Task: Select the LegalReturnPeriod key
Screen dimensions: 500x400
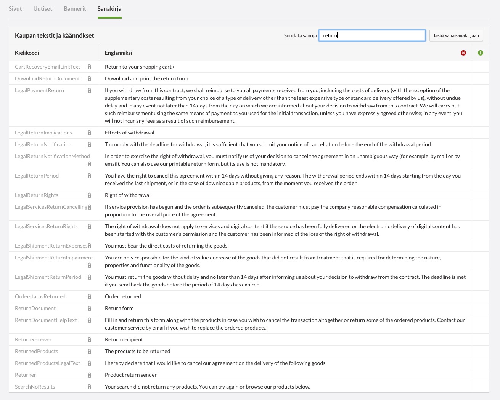Action: click(x=37, y=176)
